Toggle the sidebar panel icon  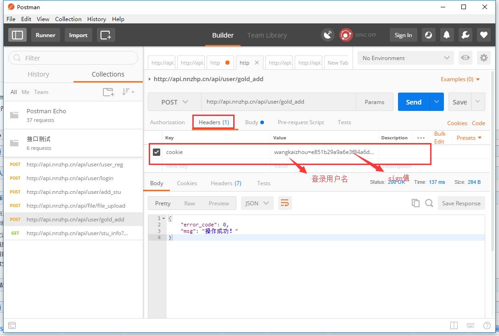(x=17, y=35)
